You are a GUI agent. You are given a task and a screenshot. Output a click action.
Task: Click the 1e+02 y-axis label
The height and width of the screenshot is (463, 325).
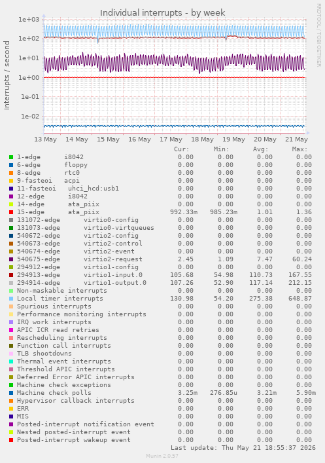pos(29,39)
